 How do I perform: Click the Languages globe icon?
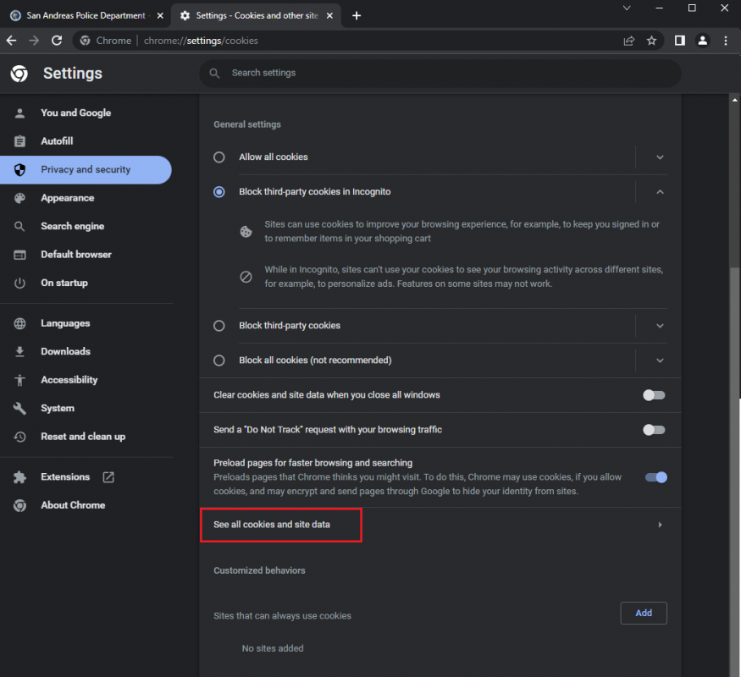coord(19,323)
